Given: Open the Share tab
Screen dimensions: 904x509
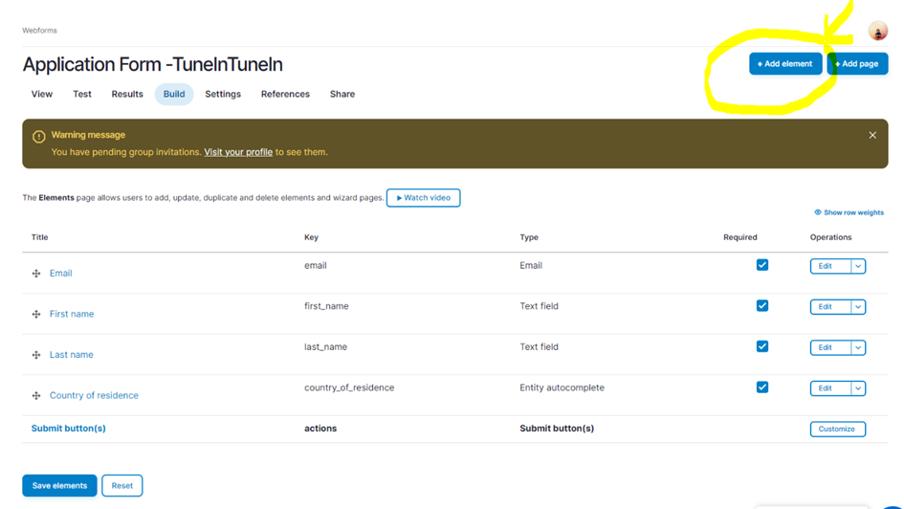Looking at the screenshot, I should [x=342, y=94].
